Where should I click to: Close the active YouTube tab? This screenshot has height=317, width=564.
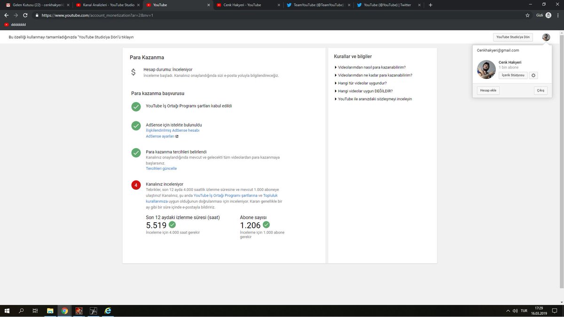pos(208,5)
